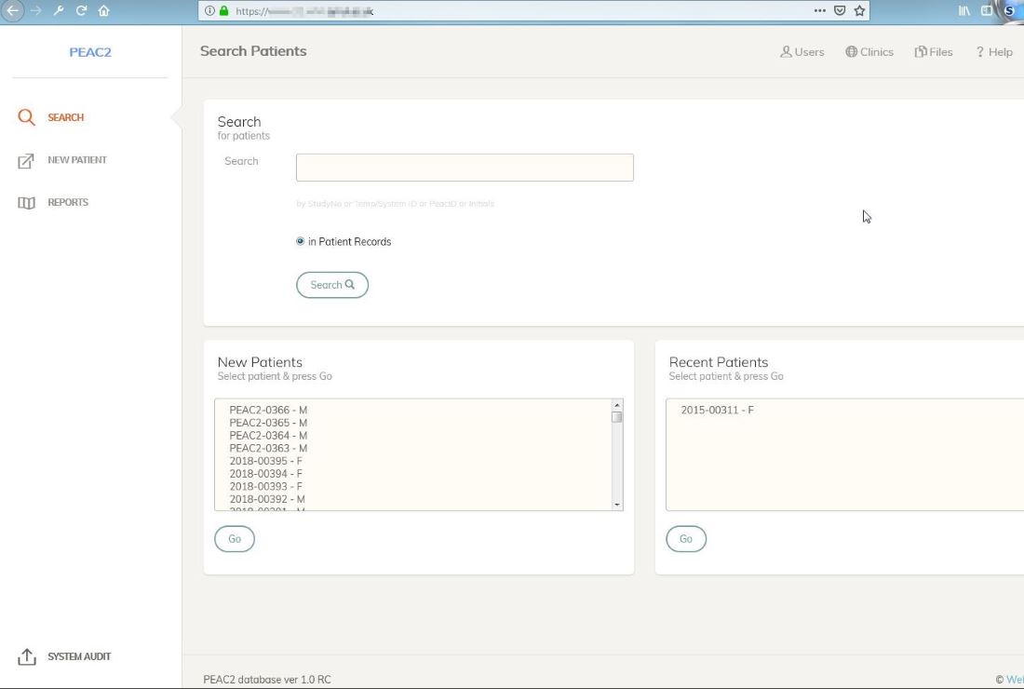Click the browser back arrow button

pos(12,10)
